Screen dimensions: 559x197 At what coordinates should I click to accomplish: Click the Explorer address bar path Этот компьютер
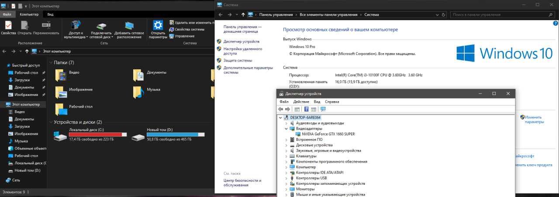pyautogui.click(x=57, y=51)
